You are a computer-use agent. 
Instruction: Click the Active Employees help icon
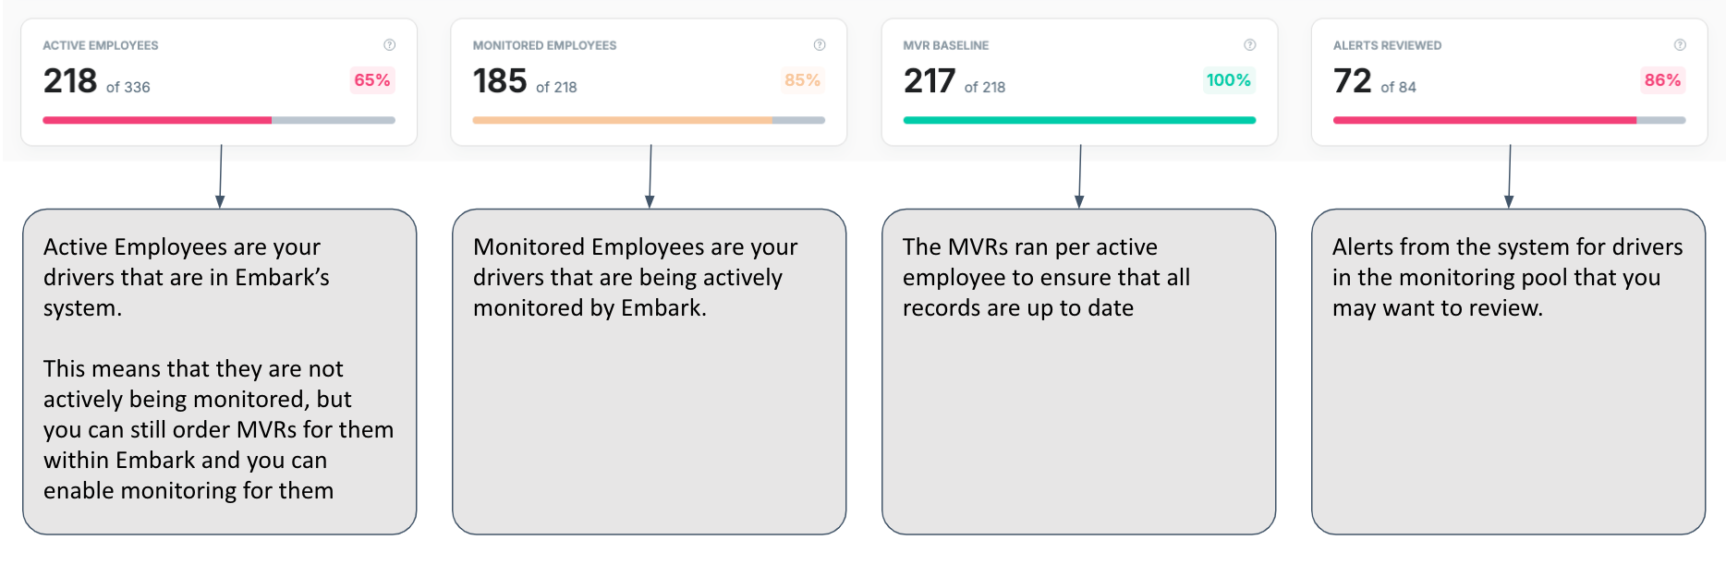(x=390, y=44)
